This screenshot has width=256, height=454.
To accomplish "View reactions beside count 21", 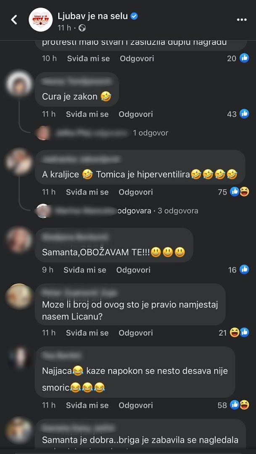I will tap(239, 333).
